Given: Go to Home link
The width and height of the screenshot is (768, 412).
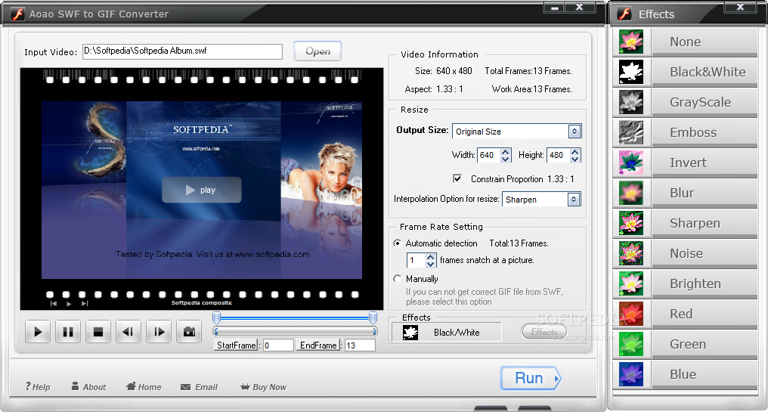Looking at the screenshot, I should 144,386.
